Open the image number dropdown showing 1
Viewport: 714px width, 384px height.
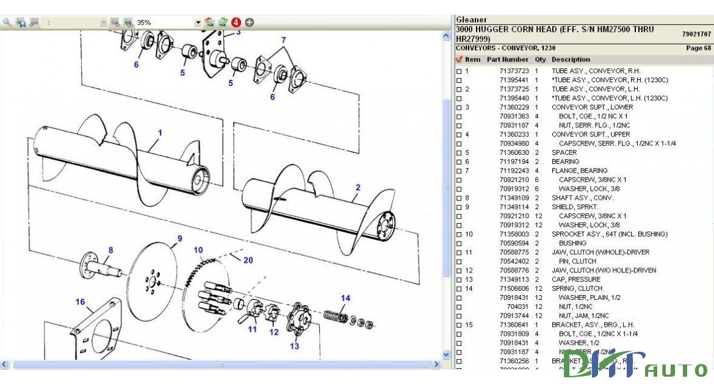103,23
